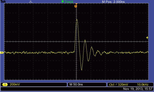Click the channel 1 badge in readout bar

[x=5, y=85]
